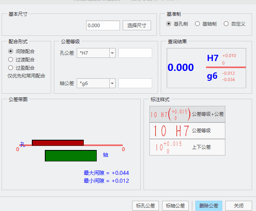Screen dimensions: 256x211
Task: Click the 标孔公差 button
Action: coord(145,205)
